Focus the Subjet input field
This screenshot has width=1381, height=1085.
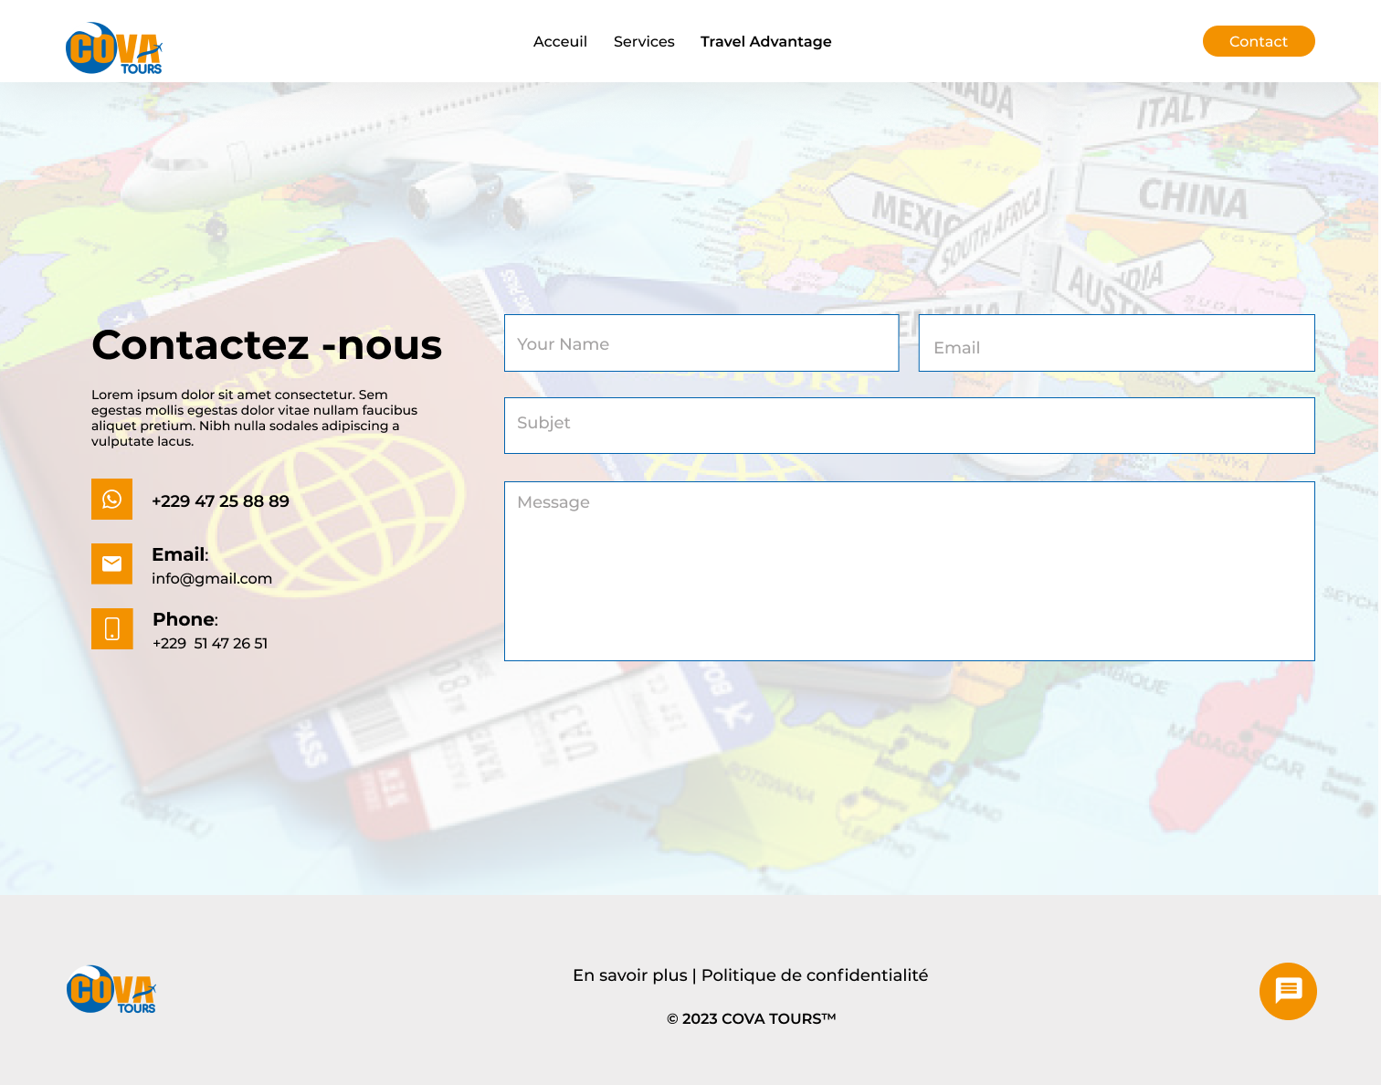tap(910, 426)
